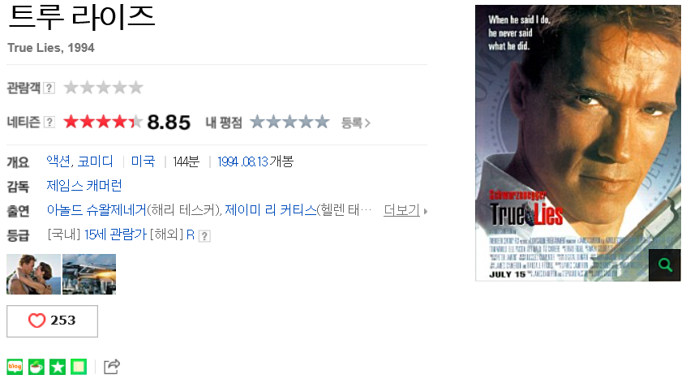Open actress 제이미 리 커티스 page
Screen dimensions: 686x383
[x=270, y=210]
